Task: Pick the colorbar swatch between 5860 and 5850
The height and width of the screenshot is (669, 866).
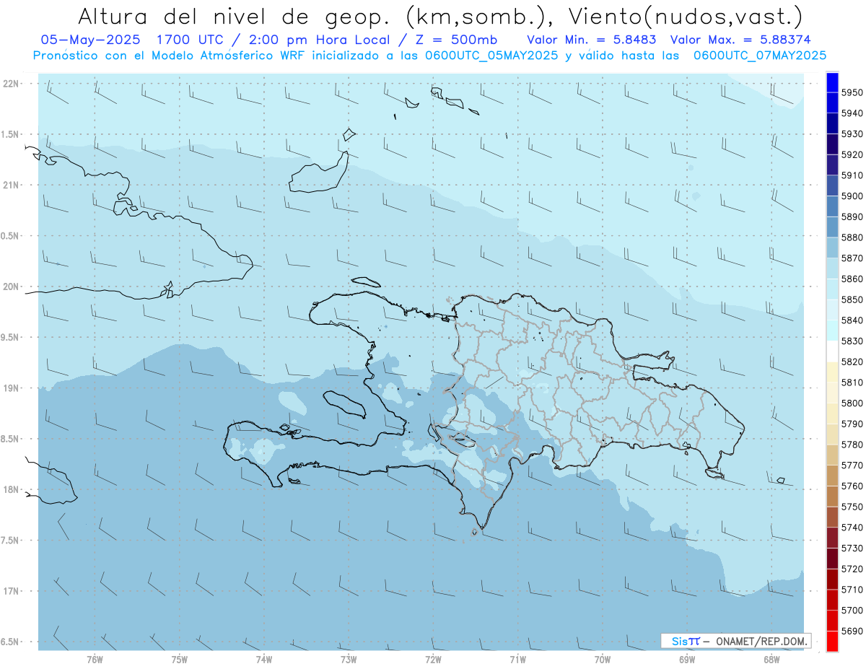Action: coord(832,289)
